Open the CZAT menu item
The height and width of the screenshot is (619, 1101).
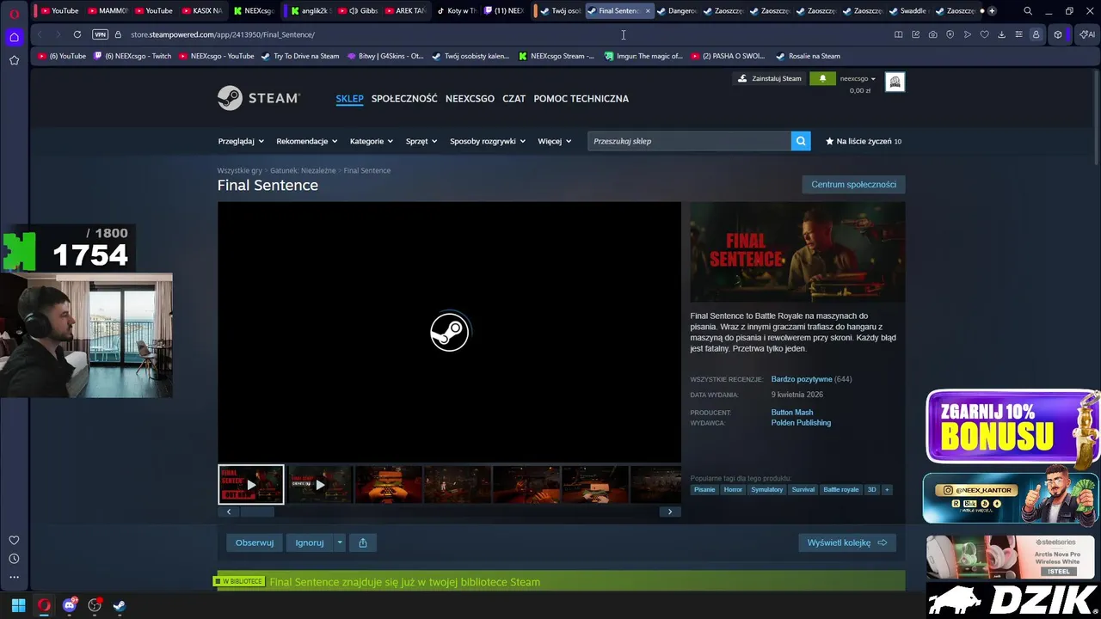[514, 98]
